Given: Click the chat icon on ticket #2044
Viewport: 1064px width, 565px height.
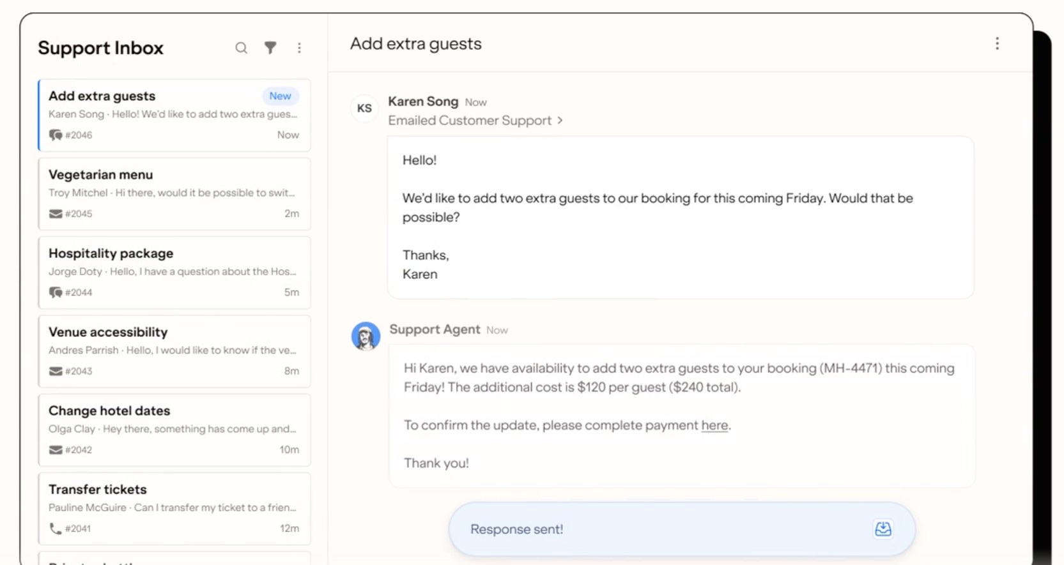Looking at the screenshot, I should 56,292.
